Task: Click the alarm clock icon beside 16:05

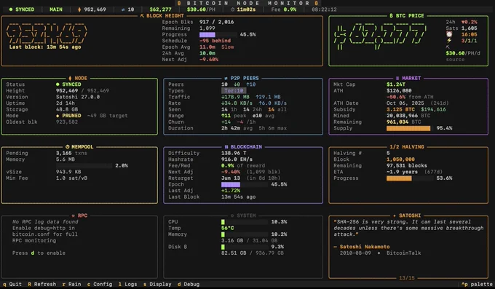Action: coord(449,34)
